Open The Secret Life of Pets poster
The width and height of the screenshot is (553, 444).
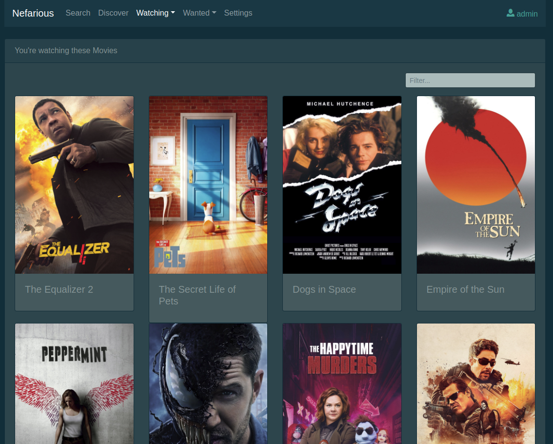[x=208, y=185]
